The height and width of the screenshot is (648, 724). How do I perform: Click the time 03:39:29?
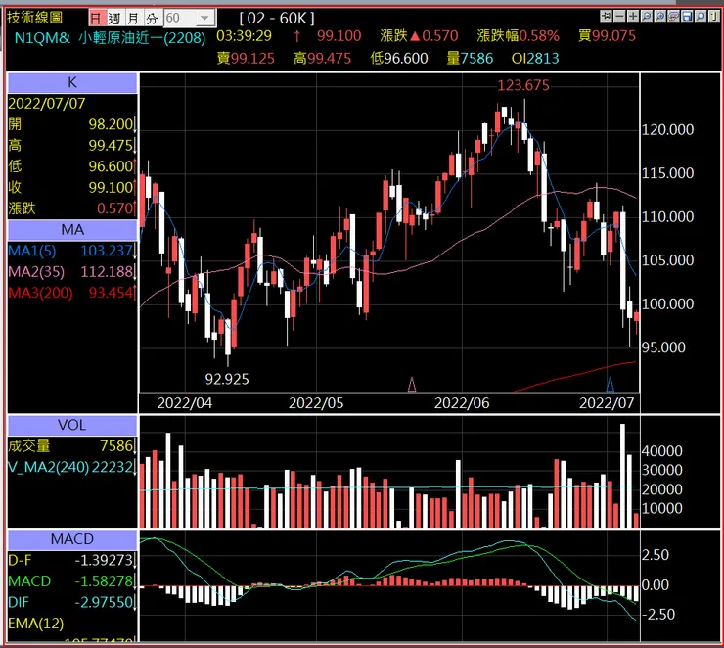tap(244, 36)
